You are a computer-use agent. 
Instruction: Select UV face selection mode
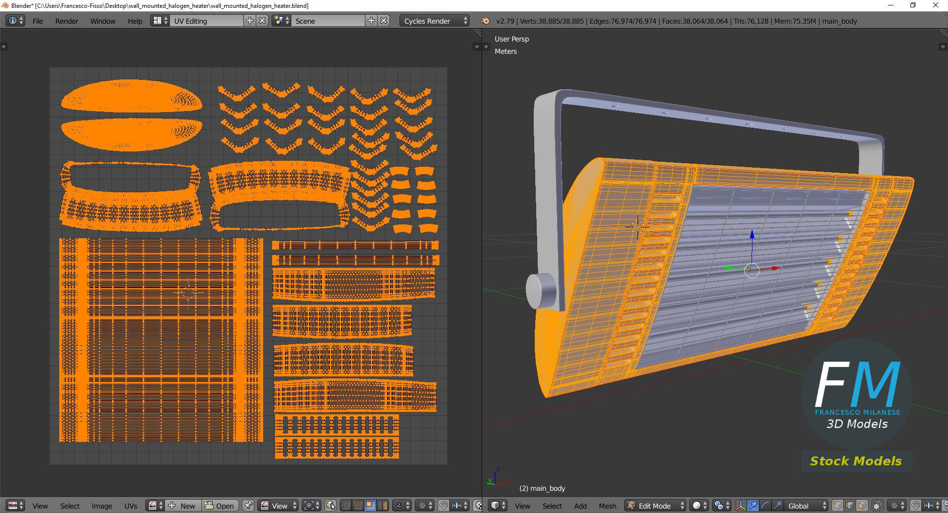tap(370, 506)
